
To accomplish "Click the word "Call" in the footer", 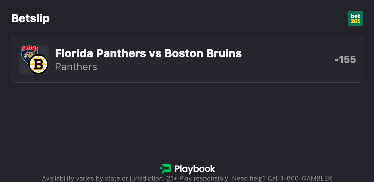I will pos(272,178).
